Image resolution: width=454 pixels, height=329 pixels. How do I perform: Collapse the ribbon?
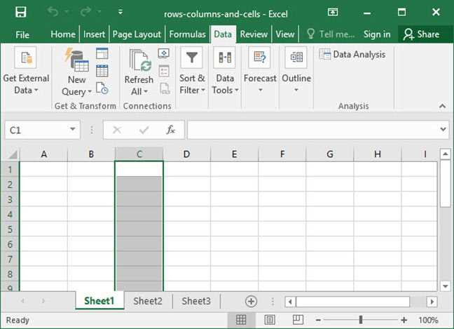(442, 106)
